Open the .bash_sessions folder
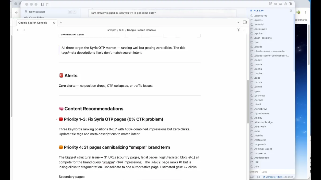 pyautogui.click(x=263, y=38)
